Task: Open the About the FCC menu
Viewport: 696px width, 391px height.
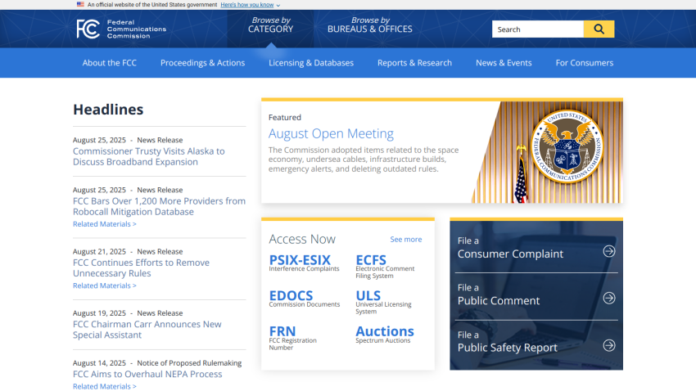Action: pyautogui.click(x=109, y=63)
